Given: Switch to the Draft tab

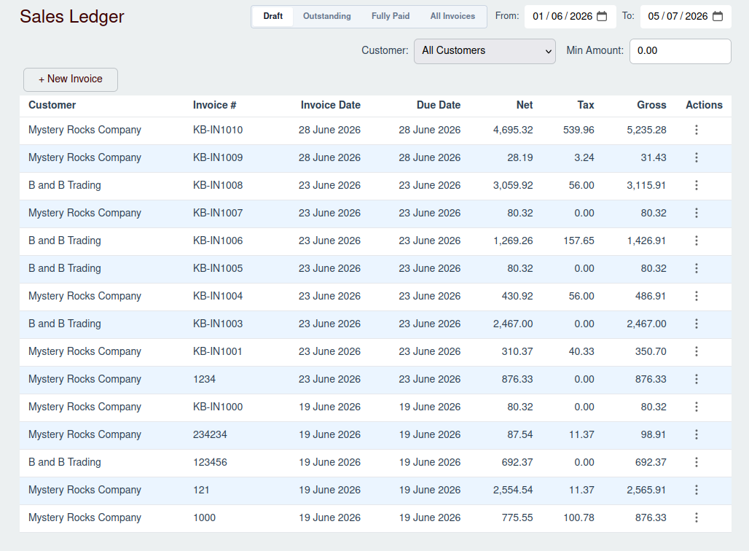Looking at the screenshot, I should pyautogui.click(x=272, y=16).
